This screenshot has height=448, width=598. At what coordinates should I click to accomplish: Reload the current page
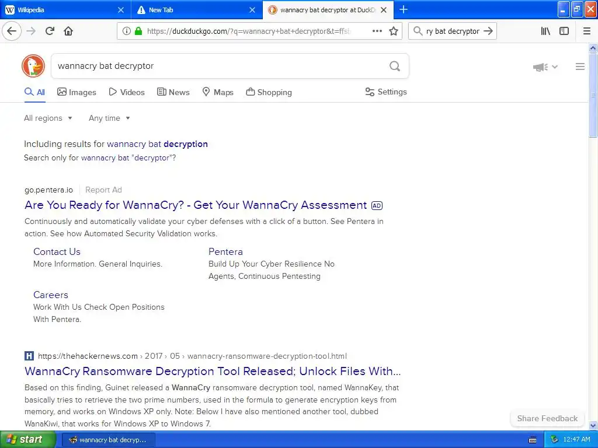click(50, 31)
